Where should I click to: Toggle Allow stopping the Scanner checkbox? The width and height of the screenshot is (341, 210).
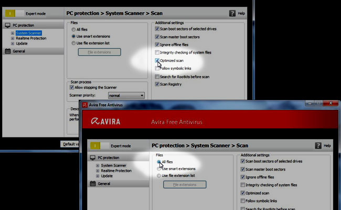(72, 88)
